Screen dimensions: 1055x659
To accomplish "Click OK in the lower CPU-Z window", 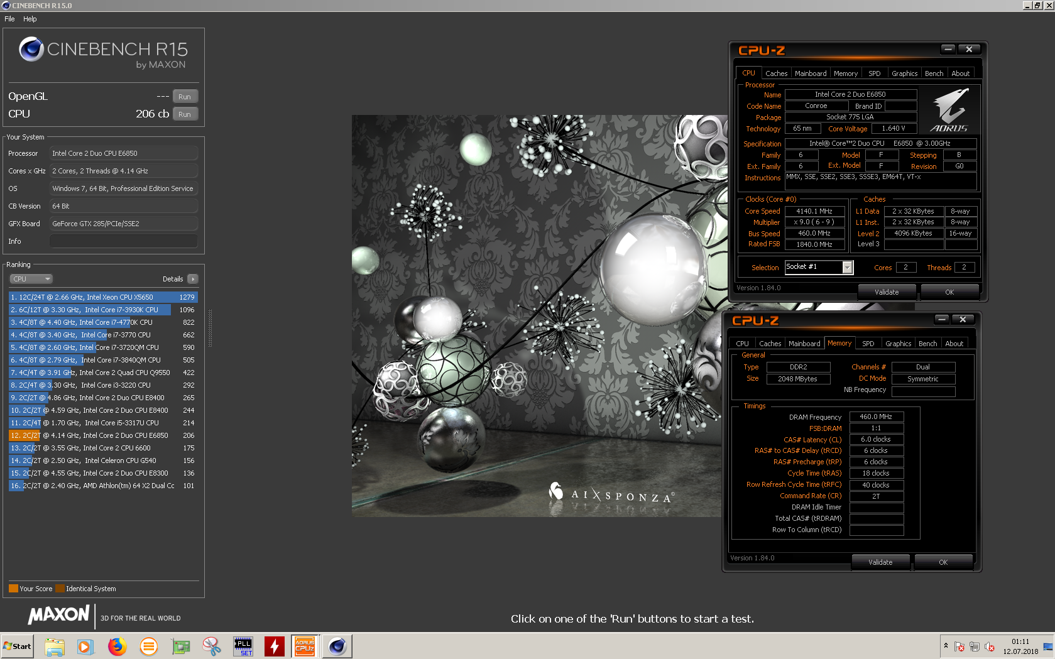I will (x=943, y=562).
